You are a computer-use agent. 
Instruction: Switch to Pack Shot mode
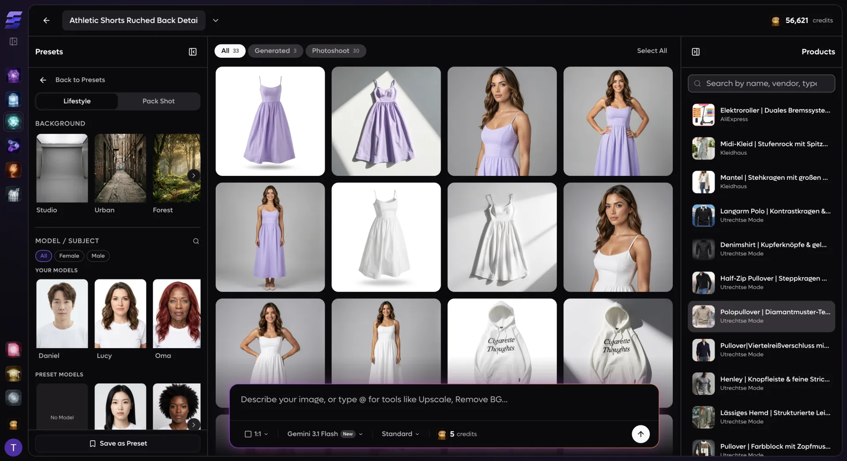(x=159, y=101)
